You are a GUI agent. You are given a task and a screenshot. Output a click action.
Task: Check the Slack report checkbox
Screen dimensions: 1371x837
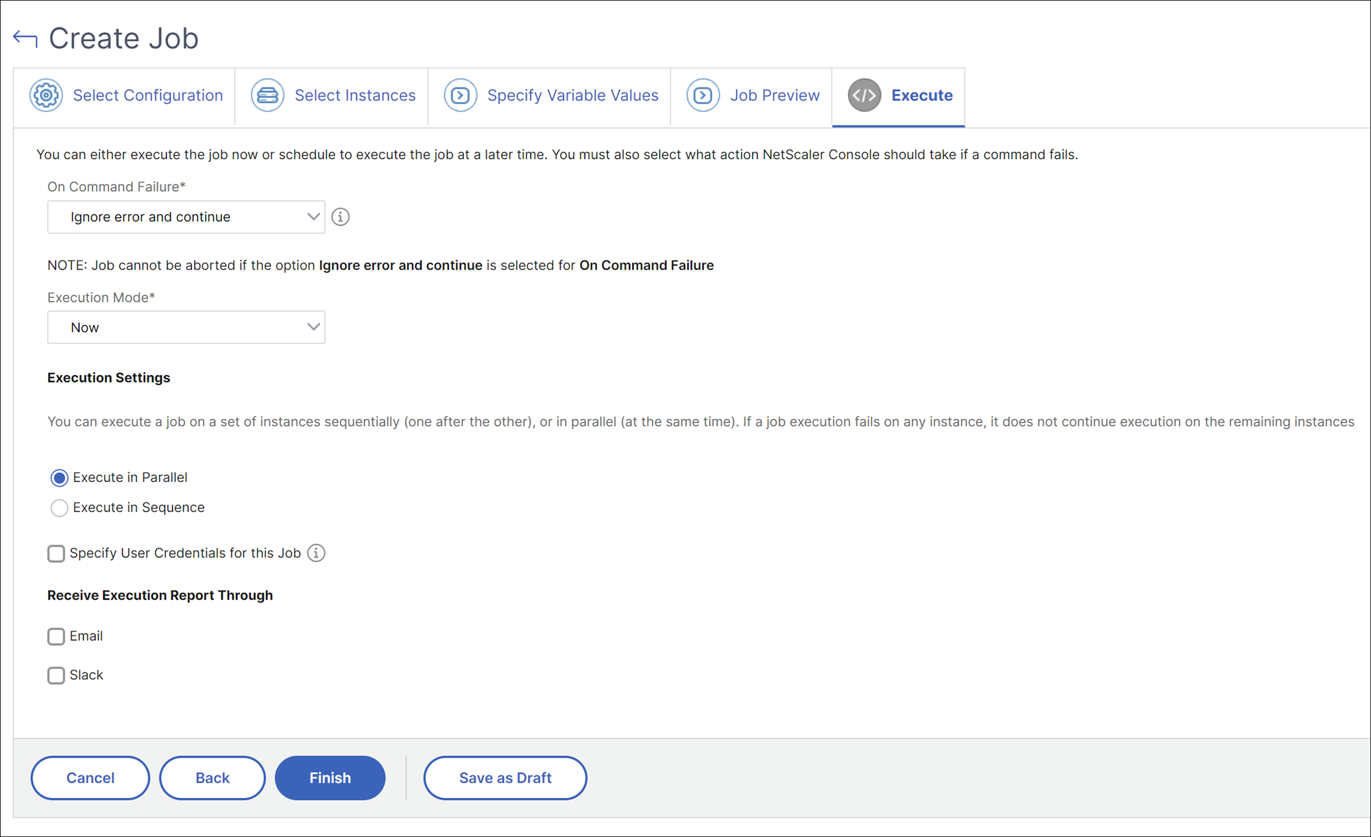click(x=56, y=676)
